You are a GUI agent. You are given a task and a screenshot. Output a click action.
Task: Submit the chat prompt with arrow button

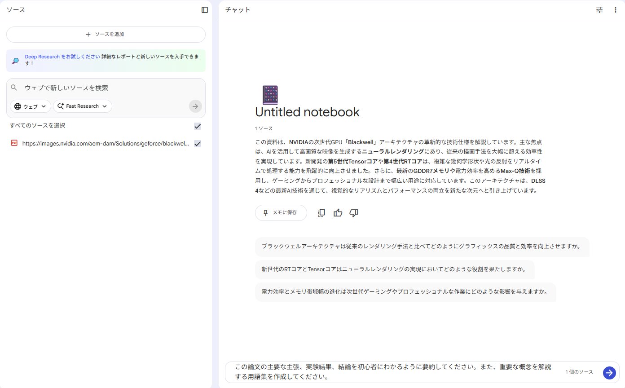point(609,373)
